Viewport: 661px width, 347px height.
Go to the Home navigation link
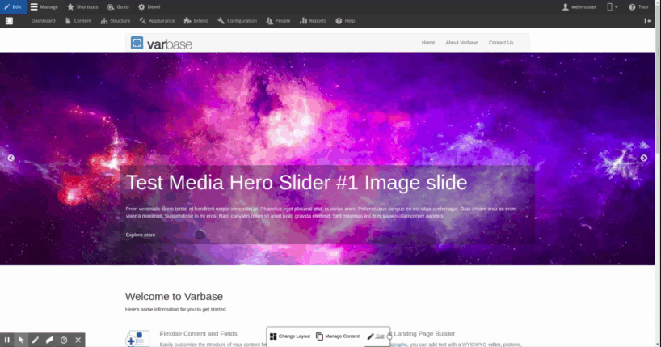click(428, 43)
